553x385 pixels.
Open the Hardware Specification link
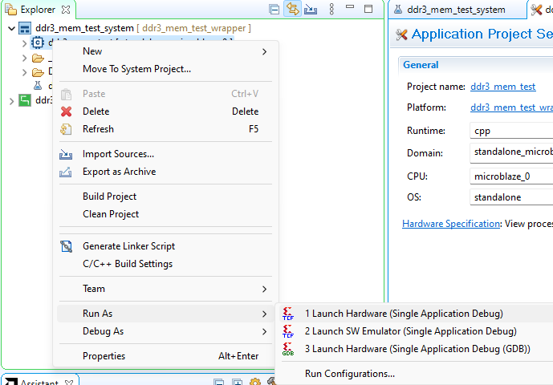coord(451,224)
